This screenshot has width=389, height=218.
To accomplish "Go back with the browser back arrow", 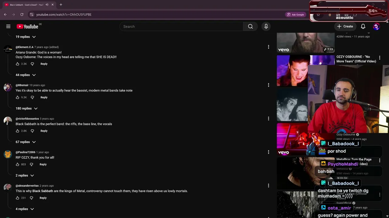I will pyautogui.click(x=5, y=15).
